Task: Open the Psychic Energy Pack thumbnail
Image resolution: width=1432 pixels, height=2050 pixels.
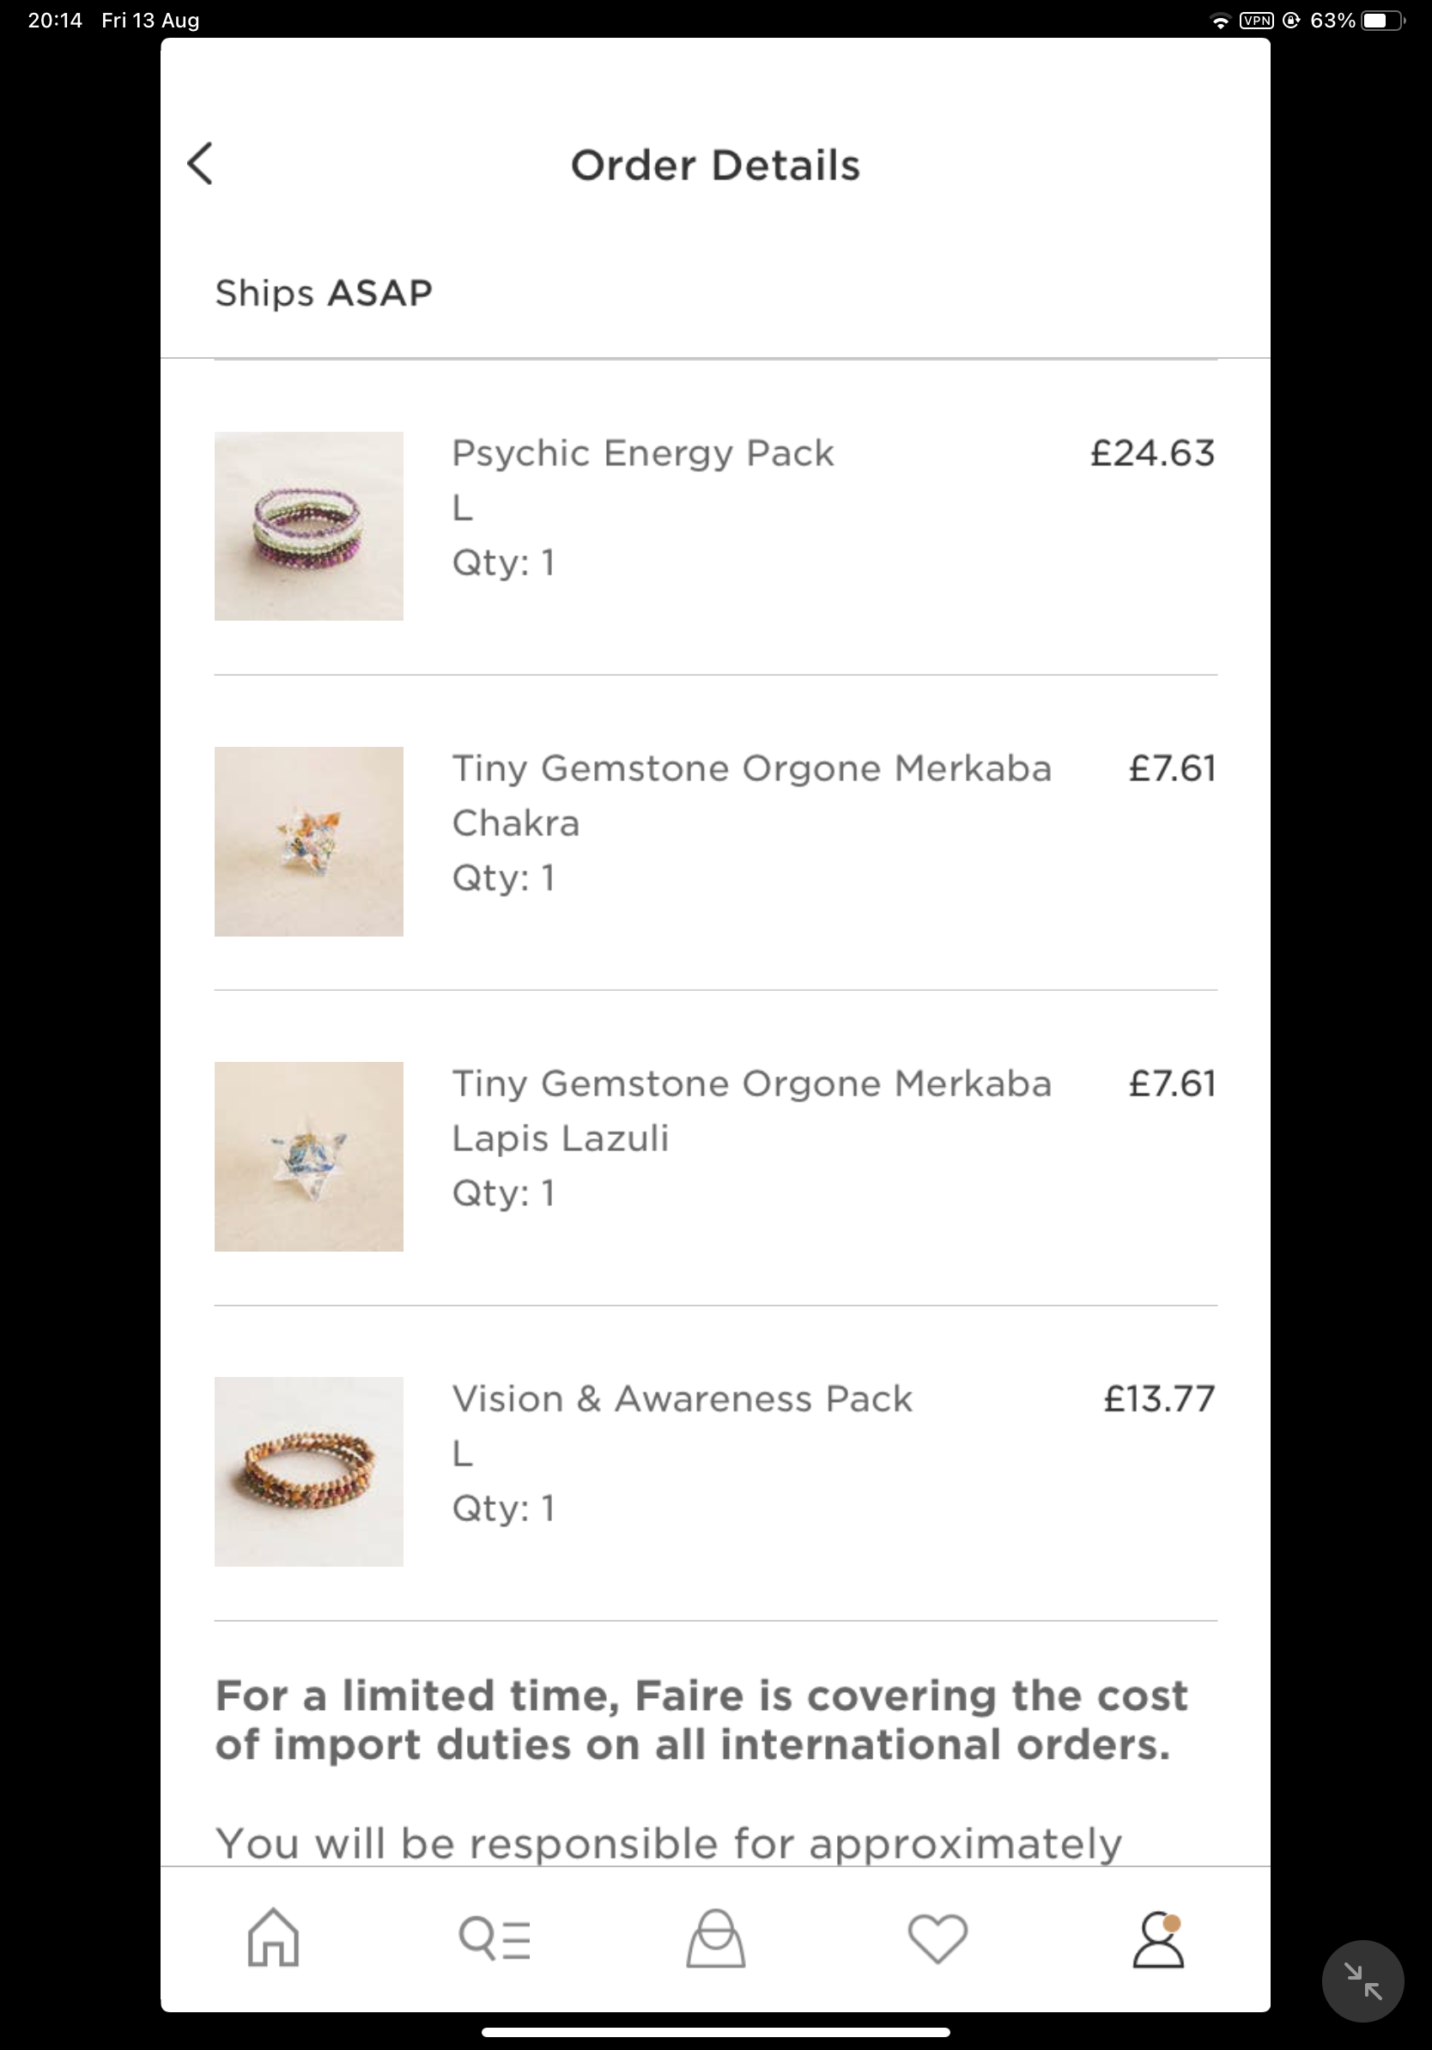Action: [x=309, y=526]
